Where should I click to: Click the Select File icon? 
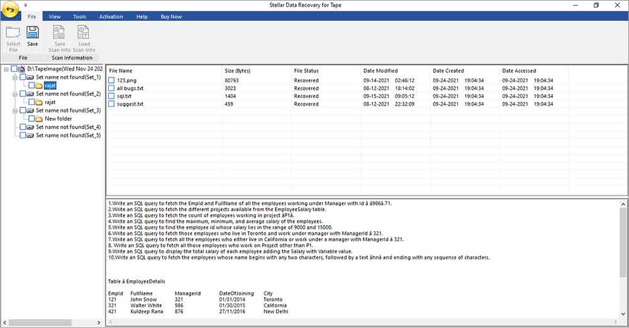pos(13,33)
